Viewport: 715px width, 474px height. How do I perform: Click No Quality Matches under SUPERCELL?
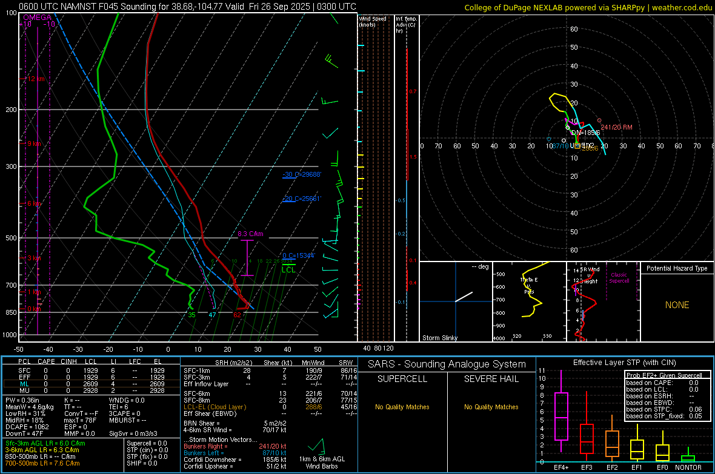[x=402, y=407]
